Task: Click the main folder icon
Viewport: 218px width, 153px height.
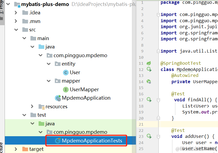Action: coord(33,38)
